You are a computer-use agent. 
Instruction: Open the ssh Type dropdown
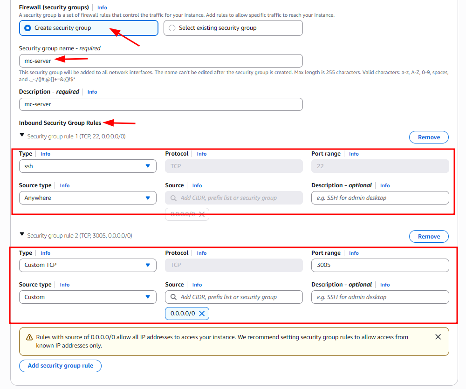(x=88, y=166)
